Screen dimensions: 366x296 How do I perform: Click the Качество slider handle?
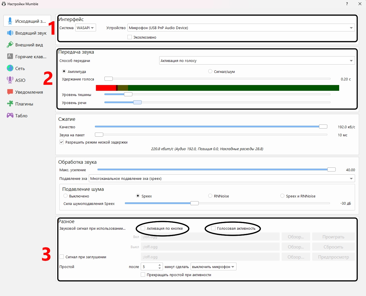(323, 127)
